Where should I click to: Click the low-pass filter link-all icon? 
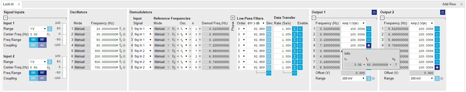point(268,73)
